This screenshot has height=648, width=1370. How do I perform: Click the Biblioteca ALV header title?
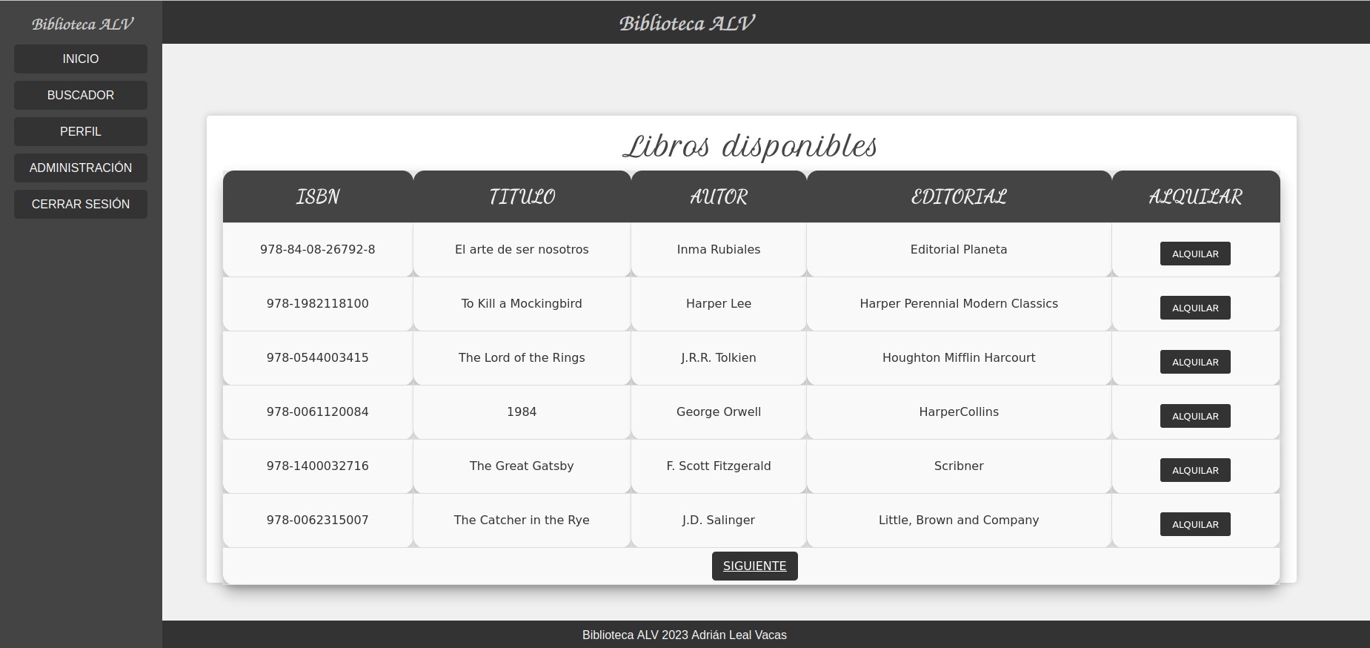[687, 23]
